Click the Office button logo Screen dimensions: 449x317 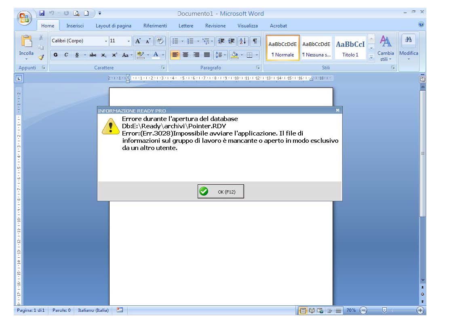(x=24, y=18)
